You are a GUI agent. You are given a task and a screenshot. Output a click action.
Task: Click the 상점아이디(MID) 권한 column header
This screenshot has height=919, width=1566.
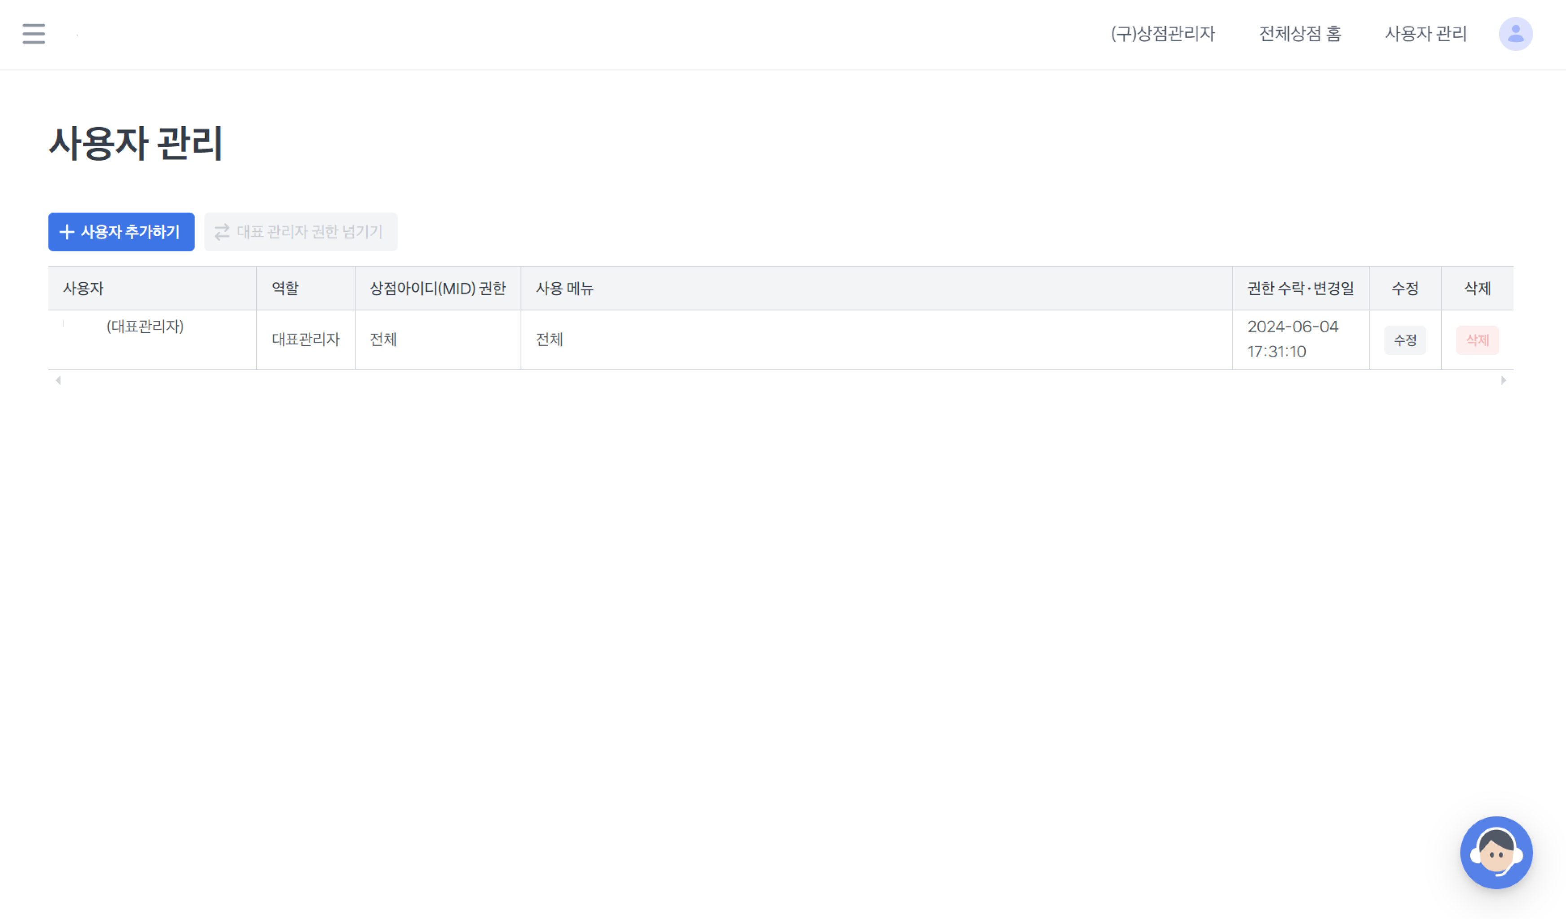coord(437,288)
